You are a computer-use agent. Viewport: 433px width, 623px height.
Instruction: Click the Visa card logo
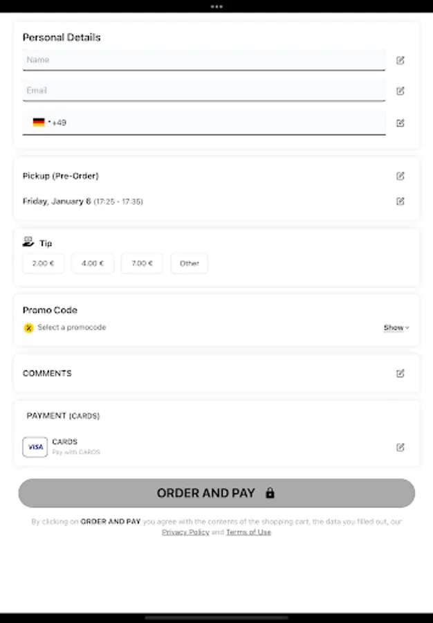[35, 447]
